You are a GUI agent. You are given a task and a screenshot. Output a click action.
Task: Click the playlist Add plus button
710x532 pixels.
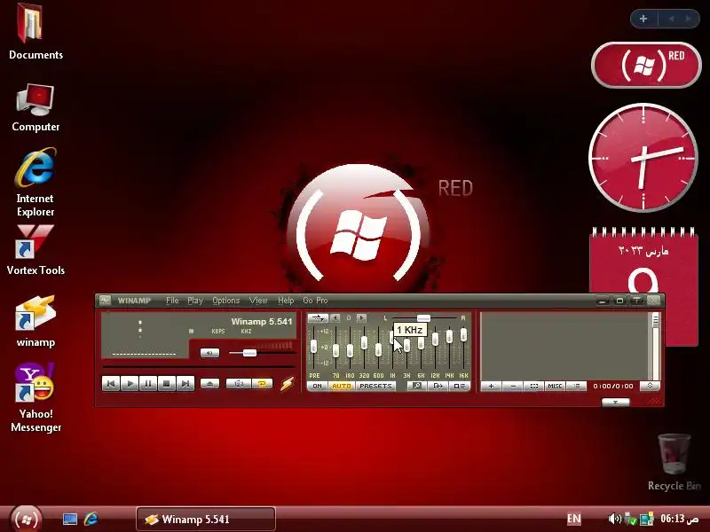click(492, 387)
